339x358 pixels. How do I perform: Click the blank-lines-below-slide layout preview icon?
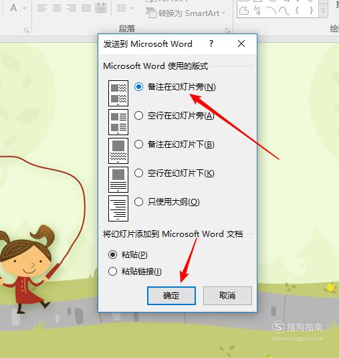tap(118, 179)
